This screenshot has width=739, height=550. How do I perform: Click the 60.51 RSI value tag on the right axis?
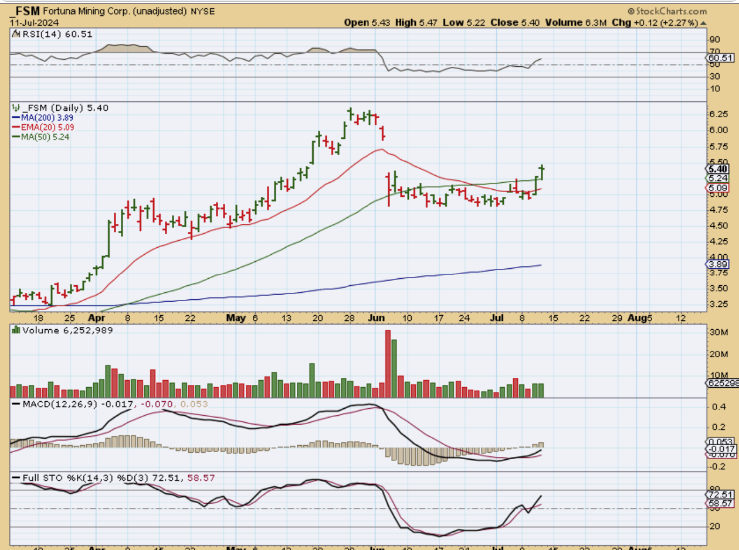click(721, 58)
